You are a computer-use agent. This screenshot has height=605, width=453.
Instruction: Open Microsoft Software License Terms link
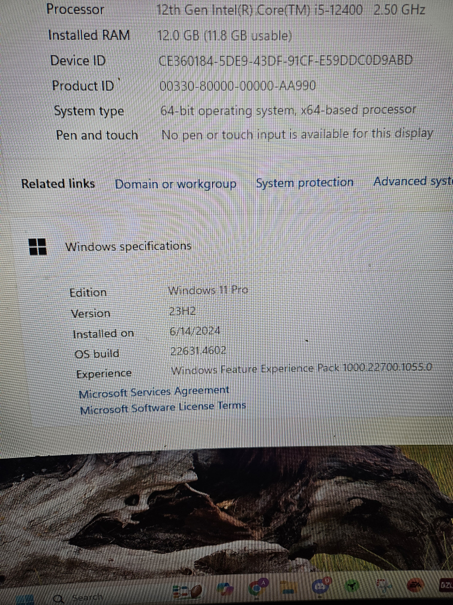[x=162, y=408]
